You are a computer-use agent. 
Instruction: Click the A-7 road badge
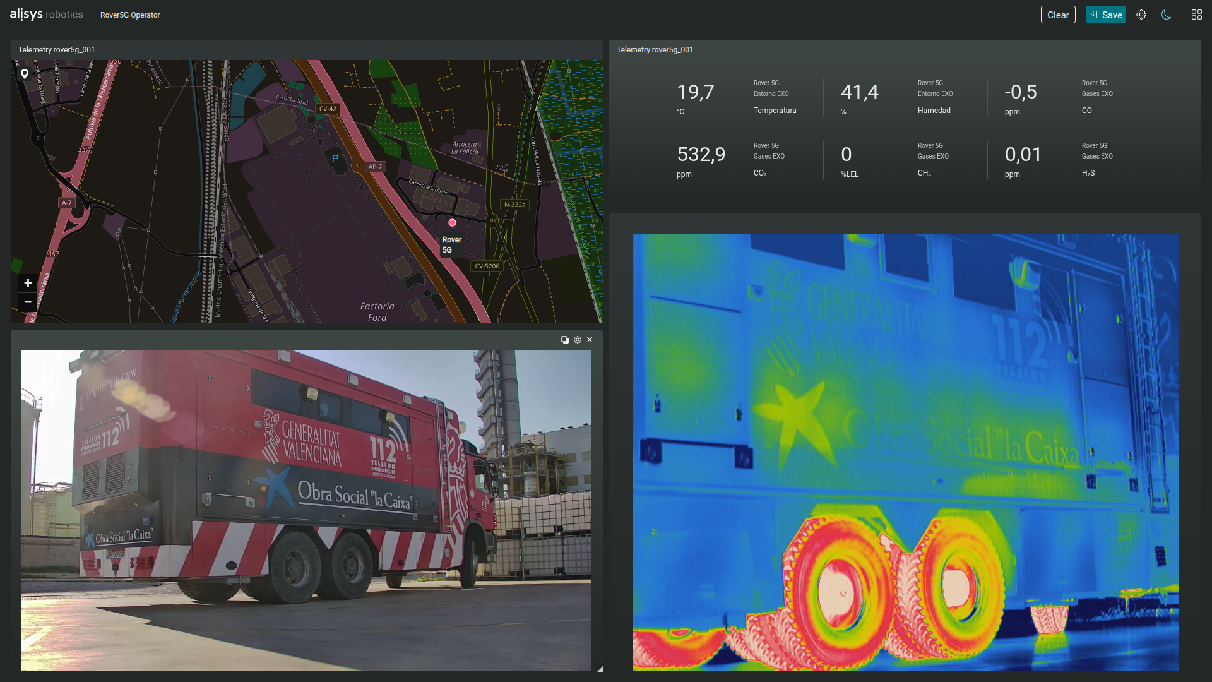click(x=67, y=203)
